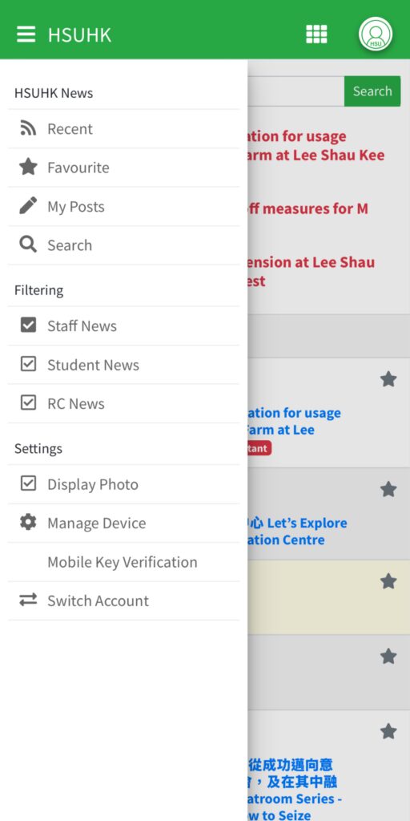Close the hamburger side menu
This screenshot has width=410, height=821.
coord(26,34)
